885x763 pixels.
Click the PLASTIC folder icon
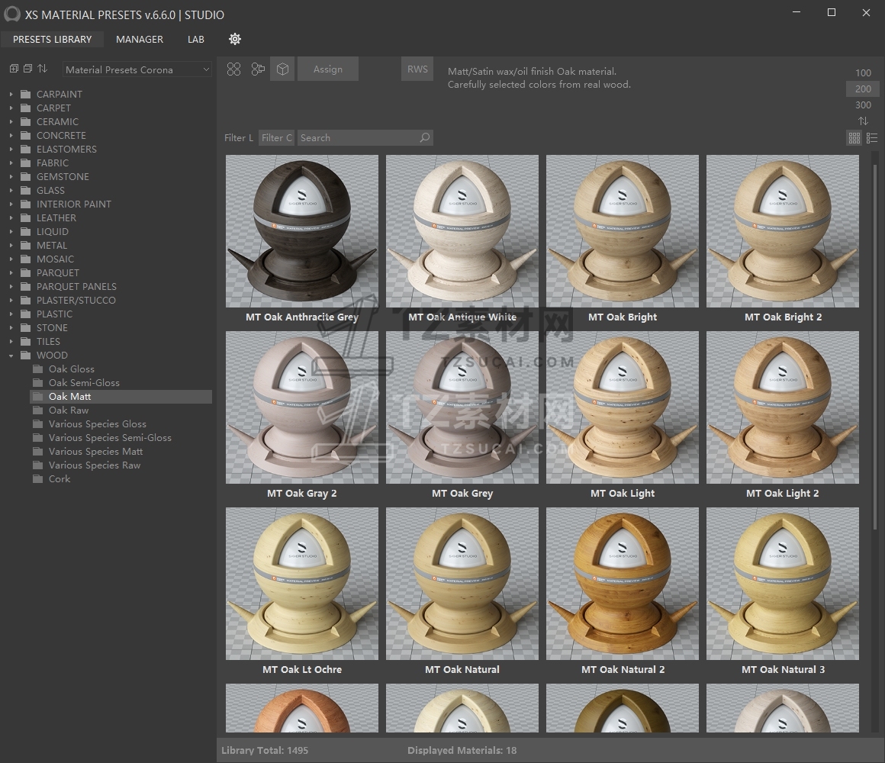coord(25,314)
